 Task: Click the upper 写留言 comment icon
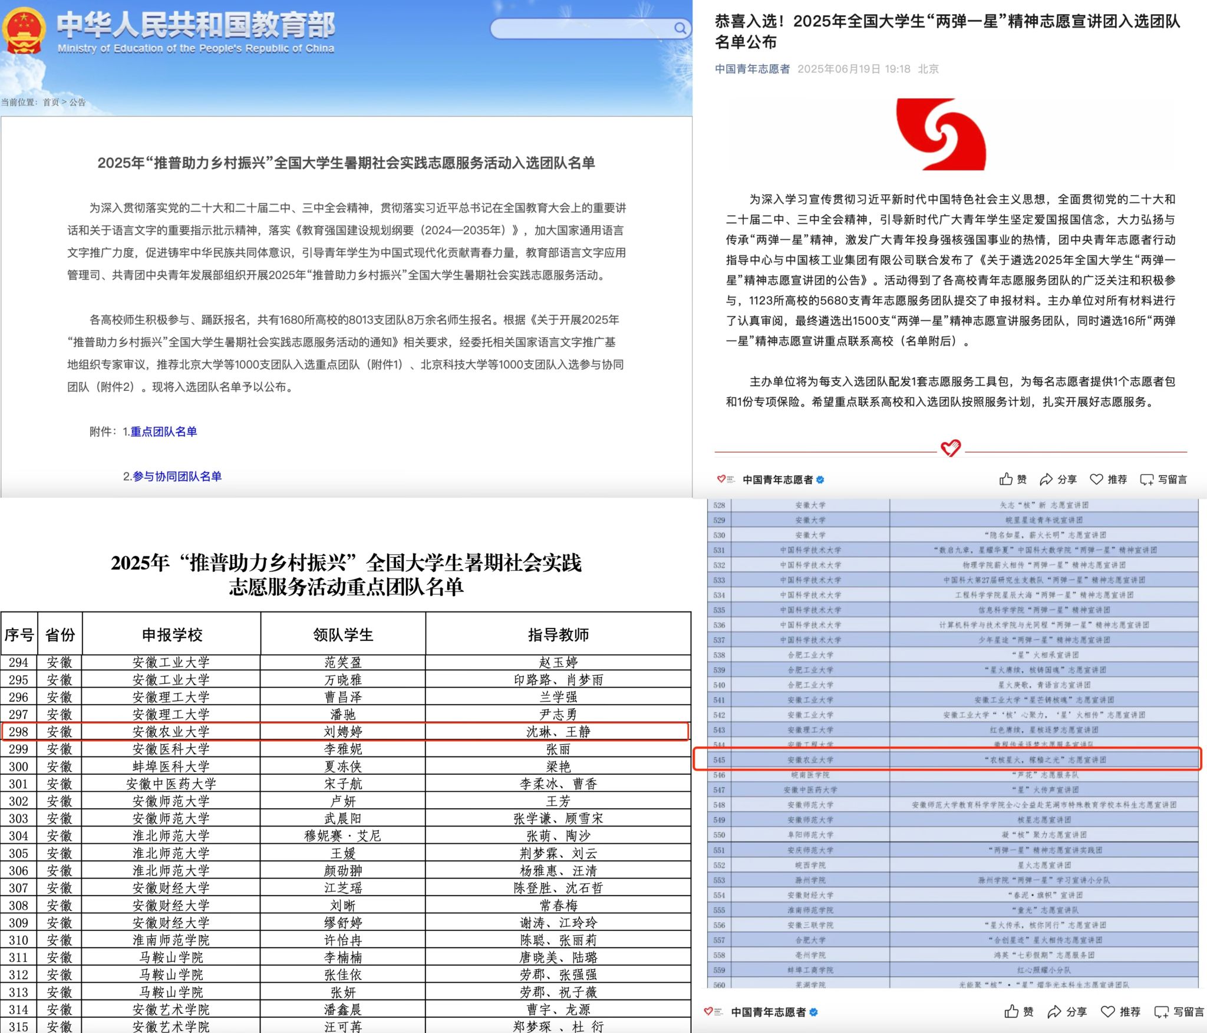click(x=1147, y=479)
